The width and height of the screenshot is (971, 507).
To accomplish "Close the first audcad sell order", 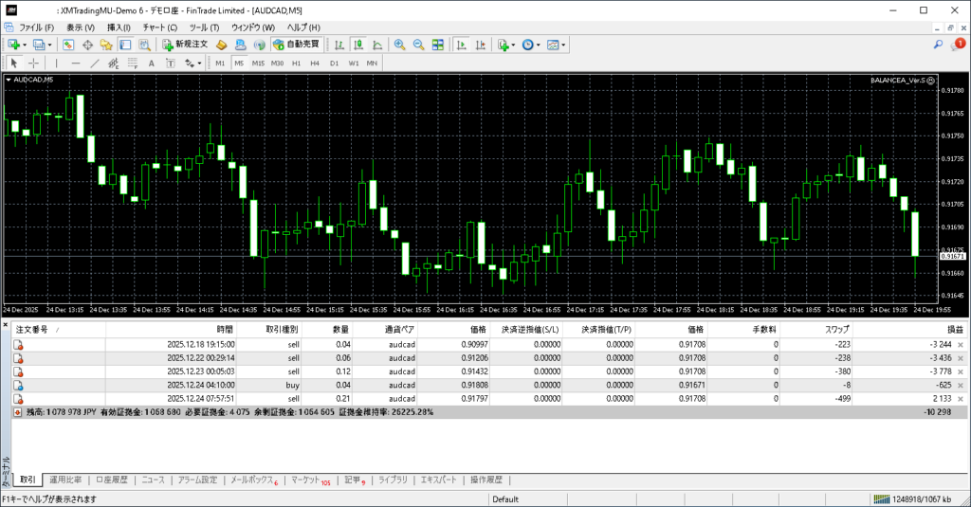I will 961,345.
